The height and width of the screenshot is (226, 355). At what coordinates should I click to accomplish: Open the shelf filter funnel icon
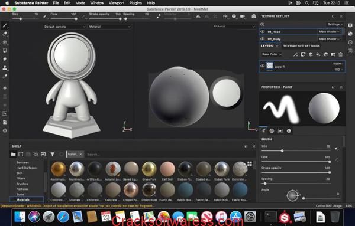pos(53,154)
